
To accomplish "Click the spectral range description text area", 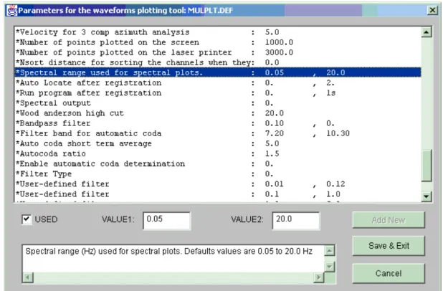I will (x=173, y=259).
